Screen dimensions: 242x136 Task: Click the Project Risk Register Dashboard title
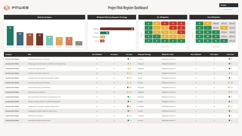128,8
